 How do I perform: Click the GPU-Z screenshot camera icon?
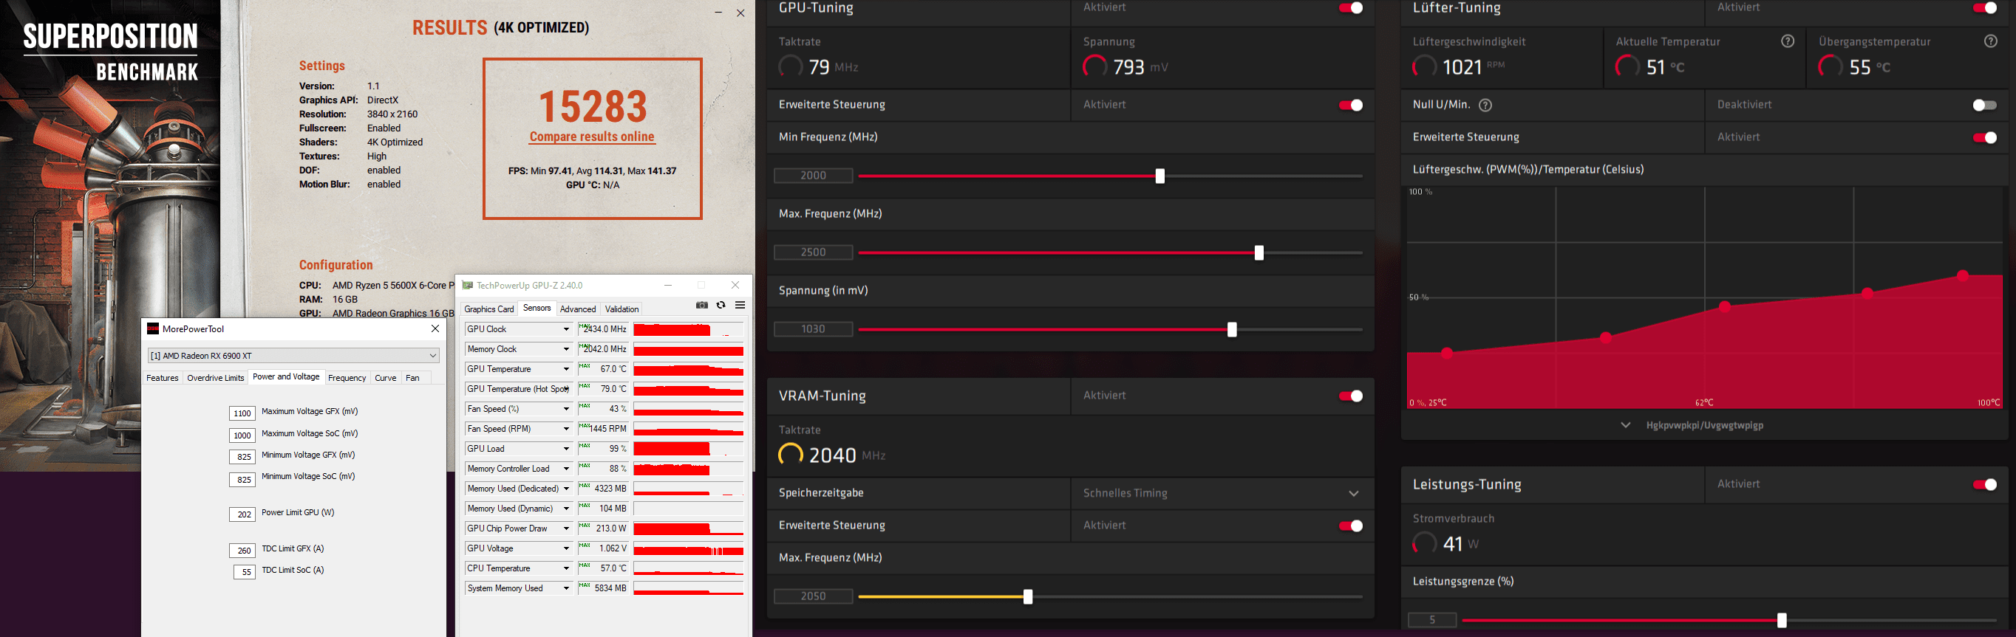click(x=702, y=306)
